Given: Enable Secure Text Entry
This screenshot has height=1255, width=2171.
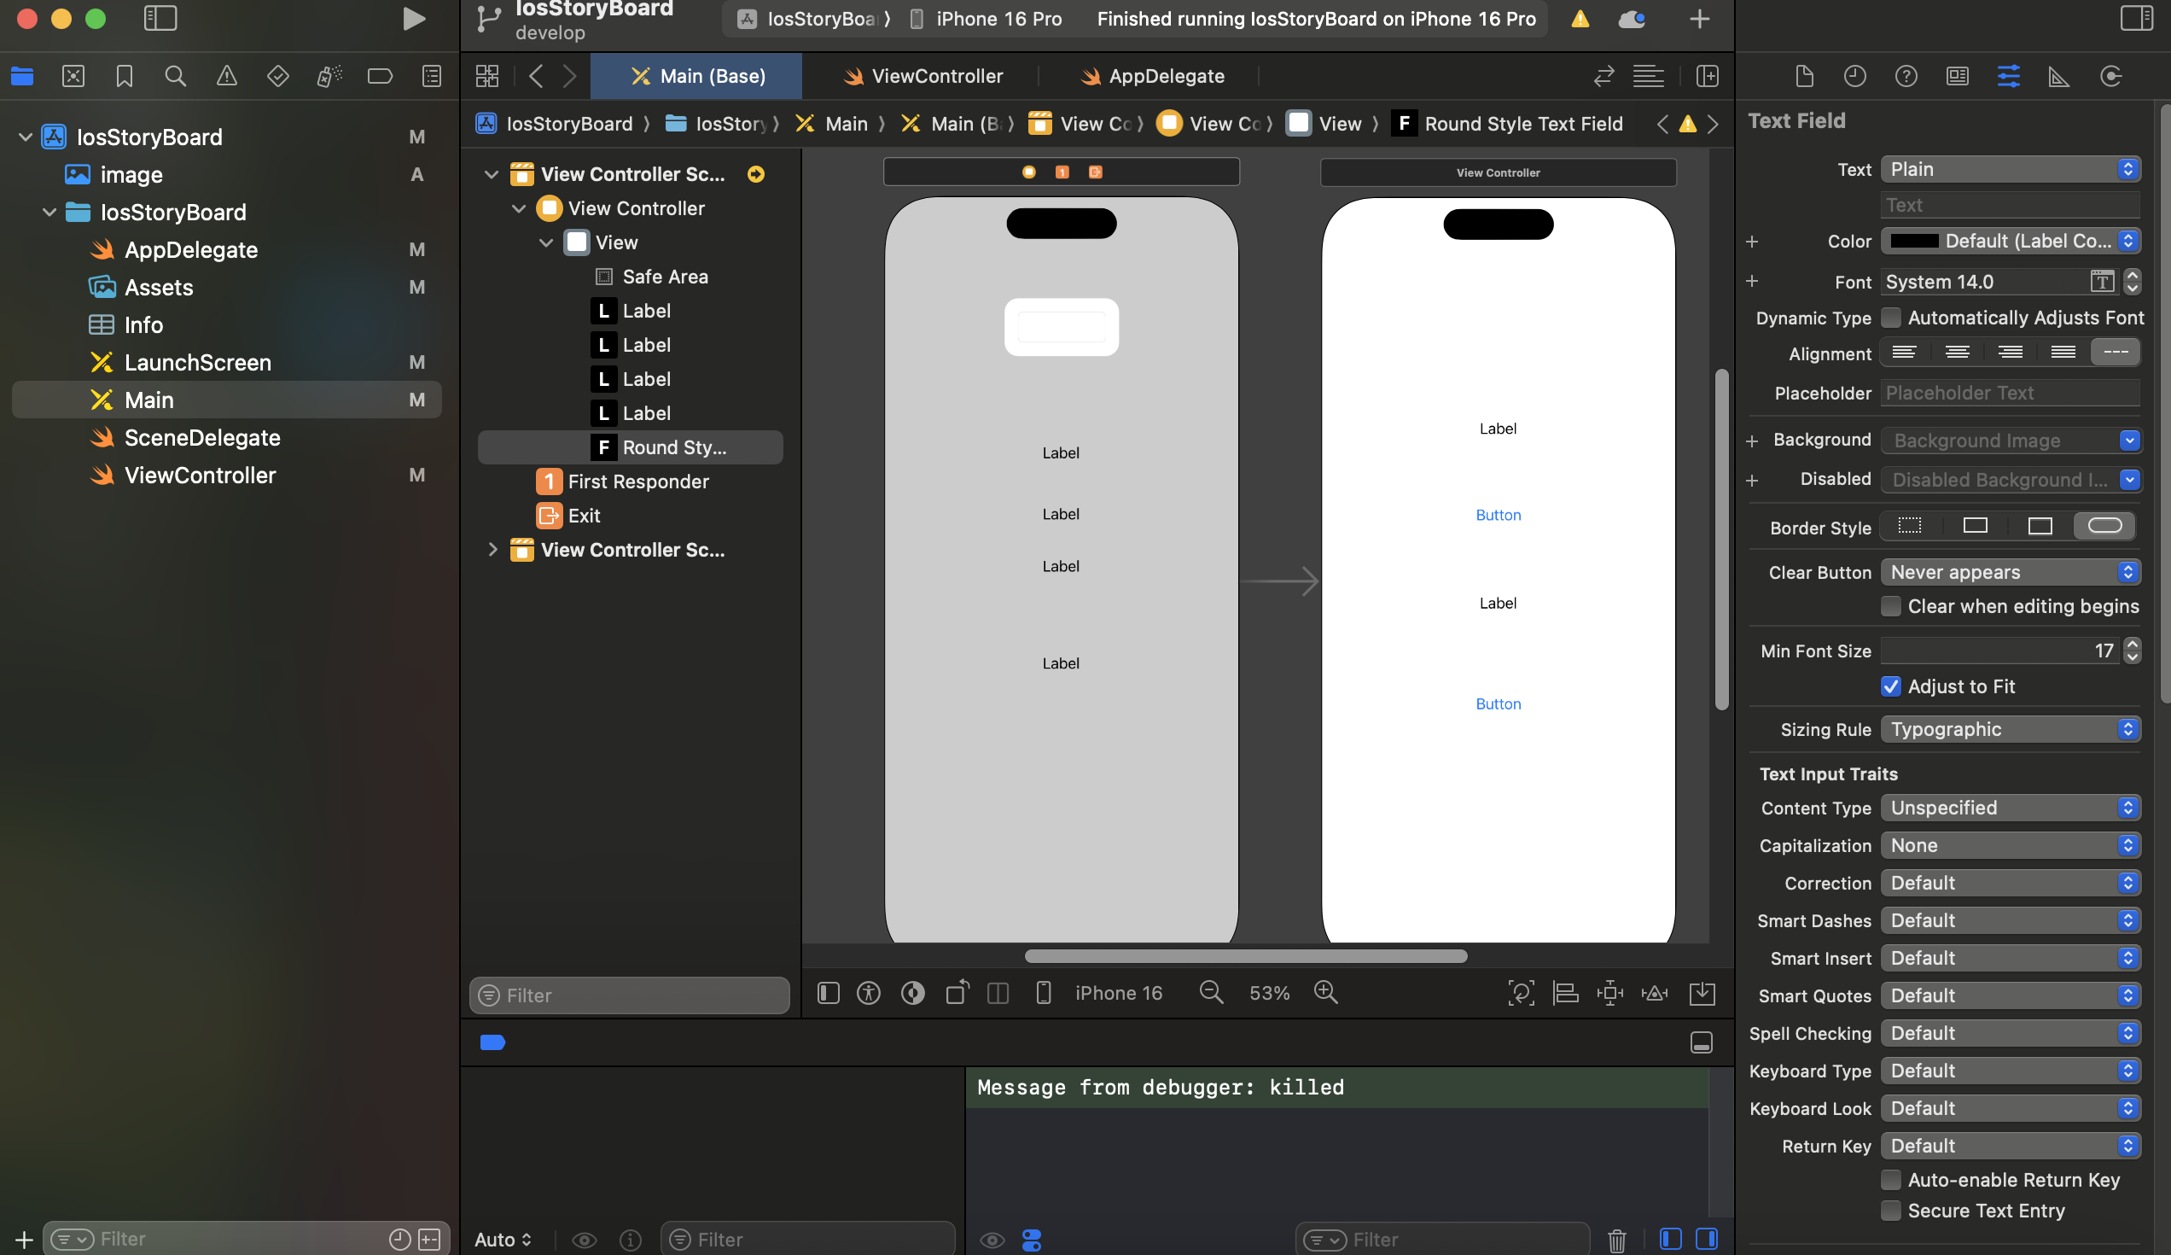Looking at the screenshot, I should tap(1891, 1211).
